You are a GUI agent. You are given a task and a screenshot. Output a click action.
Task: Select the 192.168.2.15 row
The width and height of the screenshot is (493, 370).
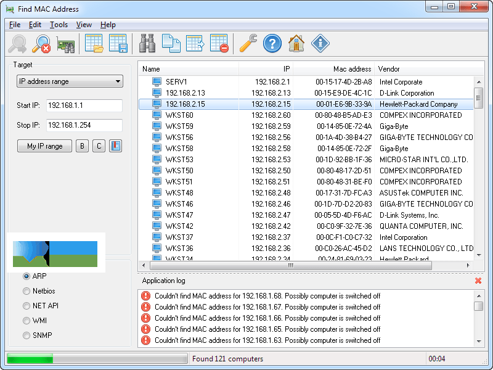(306, 104)
